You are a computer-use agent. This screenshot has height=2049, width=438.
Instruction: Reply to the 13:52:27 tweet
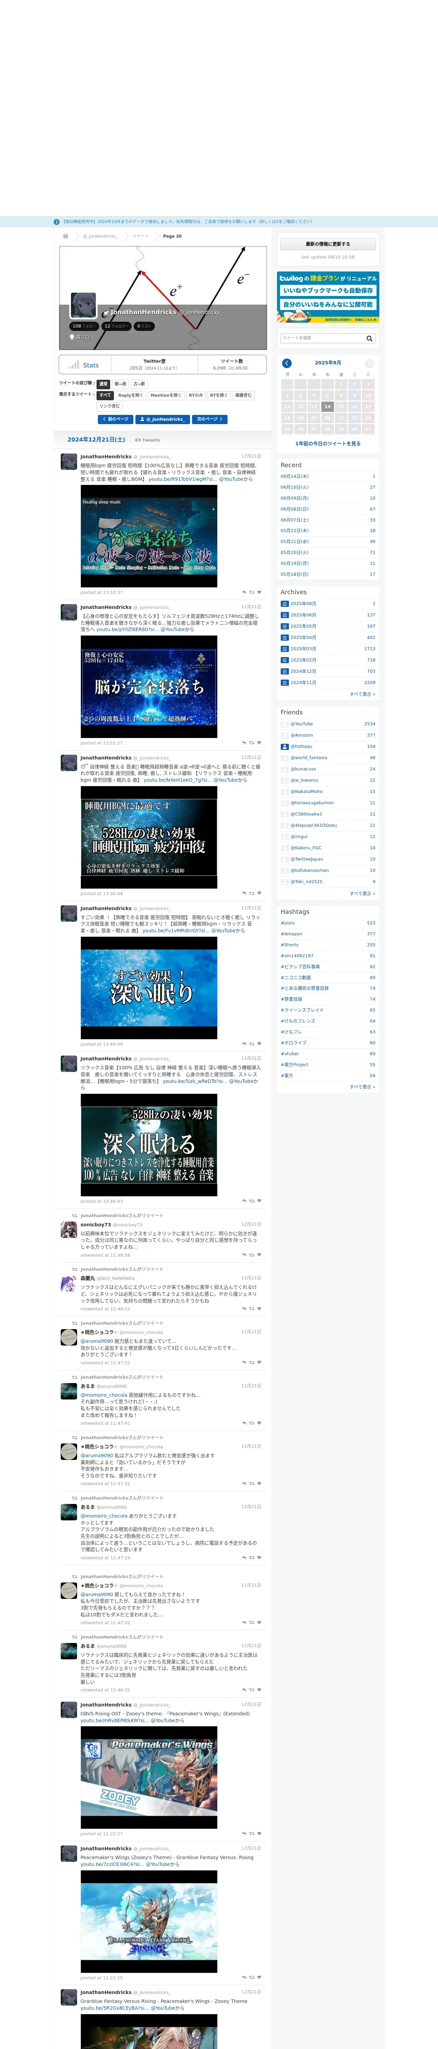click(x=244, y=743)
